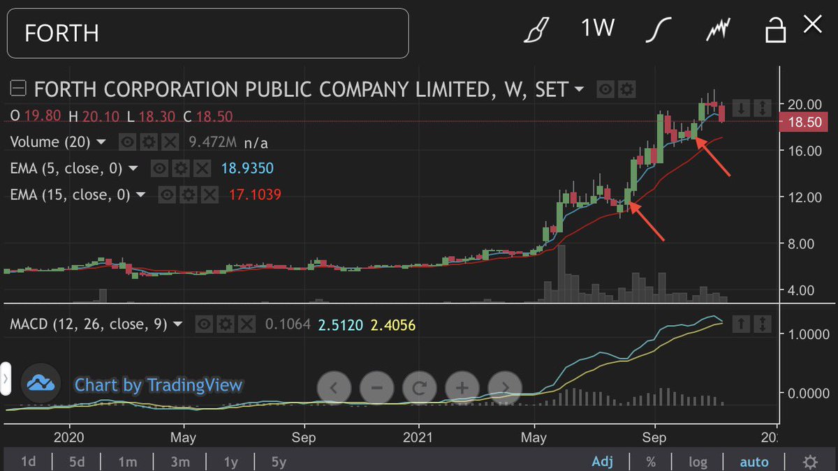Close the chart with the X icon
This screenshot has width=838, height=471.
pos(812,26)
